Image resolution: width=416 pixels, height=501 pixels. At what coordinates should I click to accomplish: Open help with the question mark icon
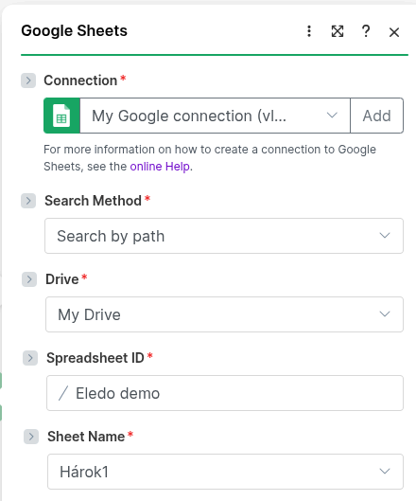[x=366, y=31]
